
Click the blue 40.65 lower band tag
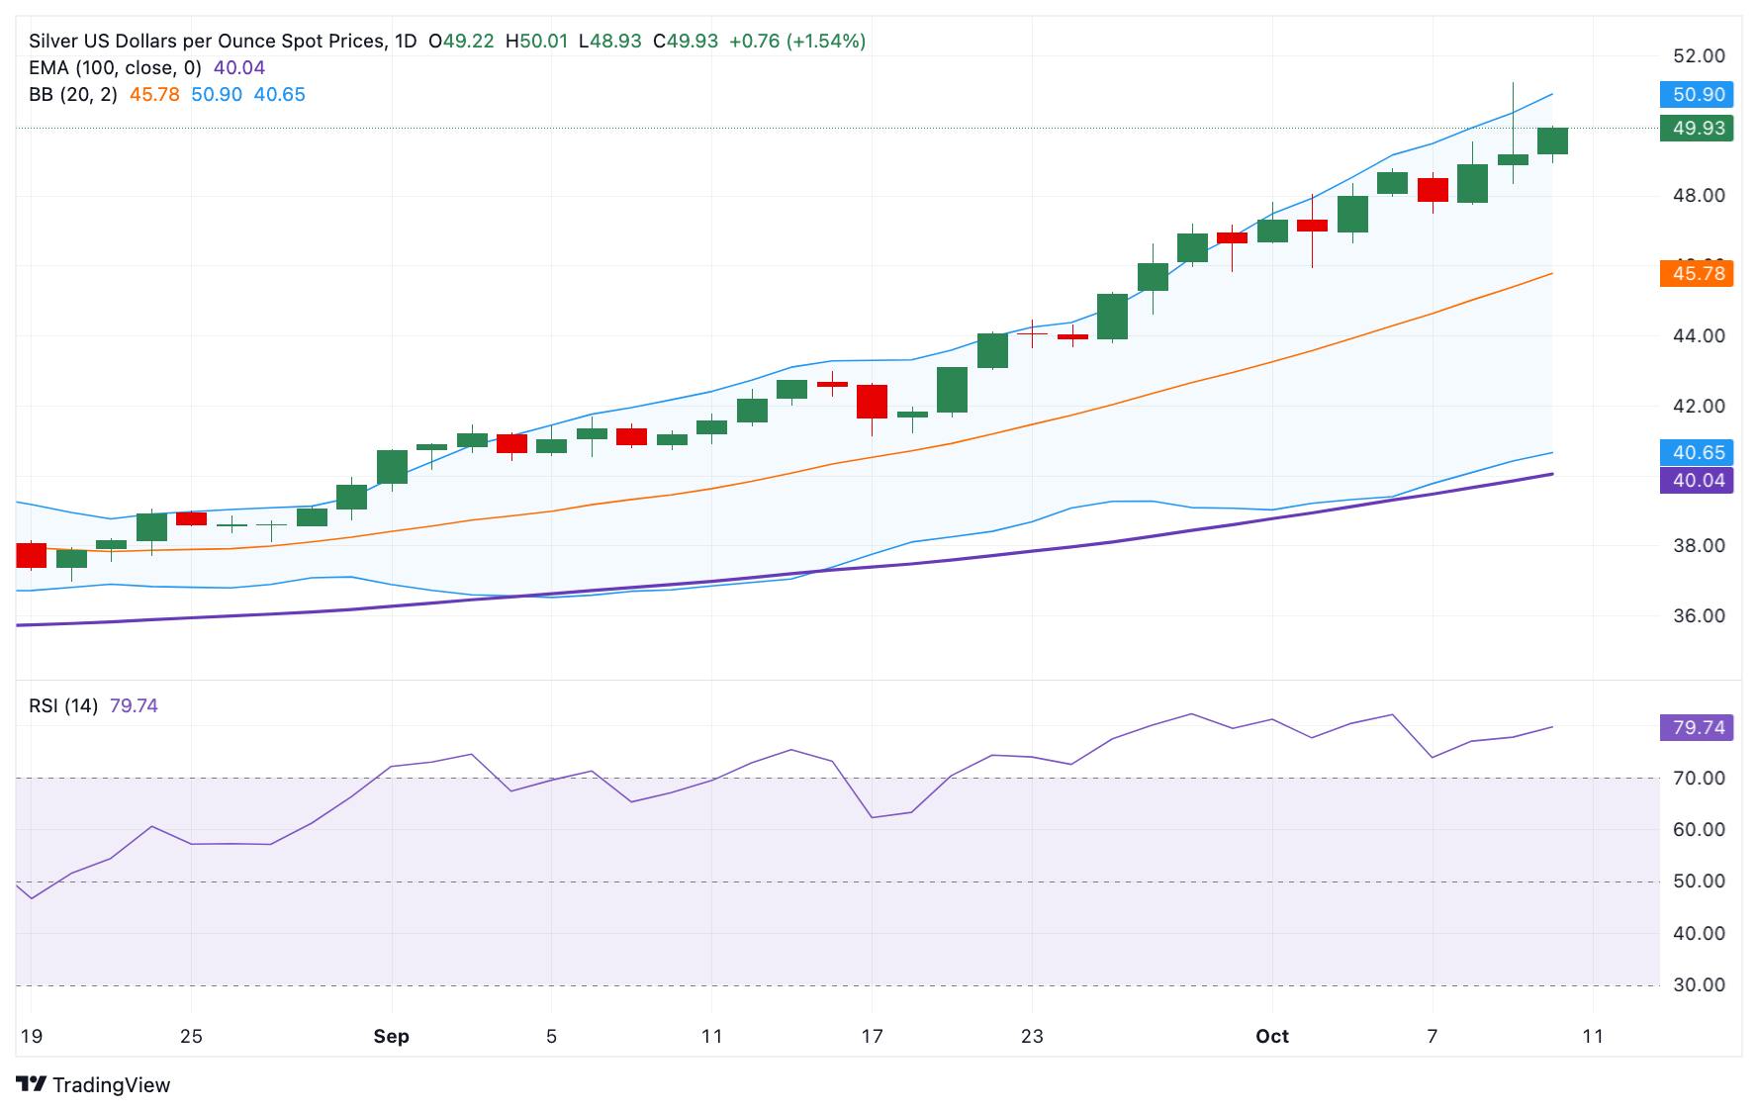[1696, 453]
